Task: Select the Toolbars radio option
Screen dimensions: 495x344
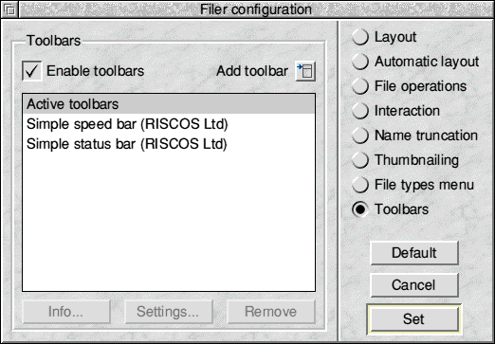Action: pos(360,209)
